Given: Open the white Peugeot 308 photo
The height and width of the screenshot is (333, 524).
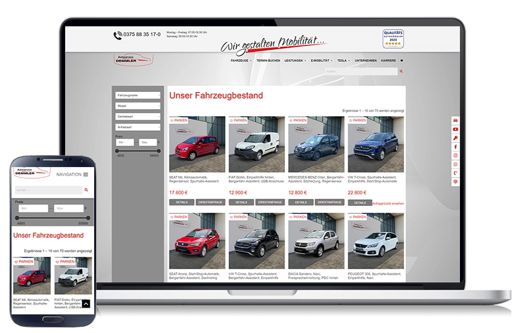Looking at the screenshot, I should click(x=376, y=241).
